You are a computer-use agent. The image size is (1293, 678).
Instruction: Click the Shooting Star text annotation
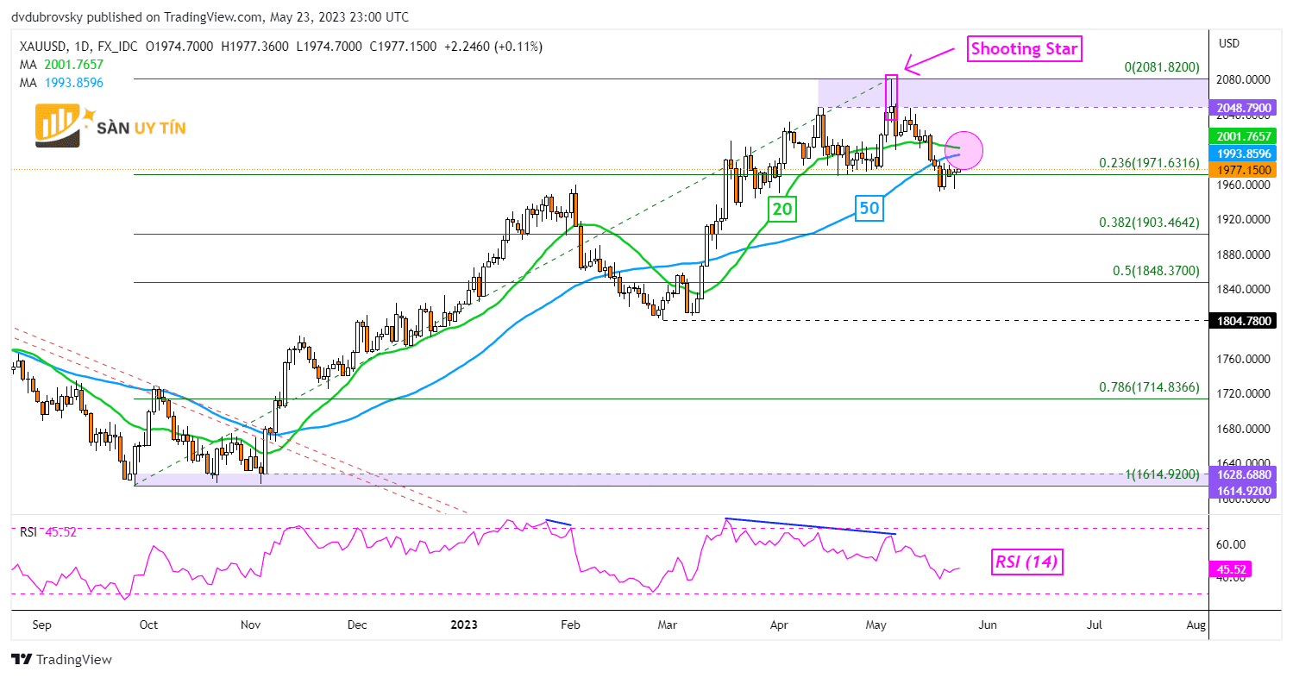1024,49
